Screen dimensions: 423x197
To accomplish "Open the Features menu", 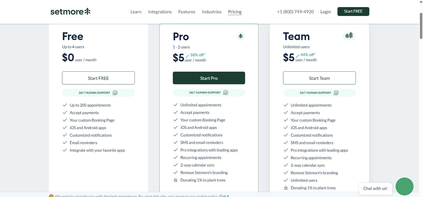I will [x=187, y=12].
